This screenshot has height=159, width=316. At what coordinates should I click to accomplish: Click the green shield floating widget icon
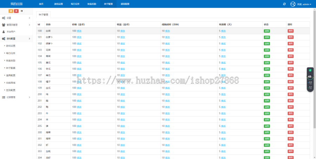click(310, 70)
